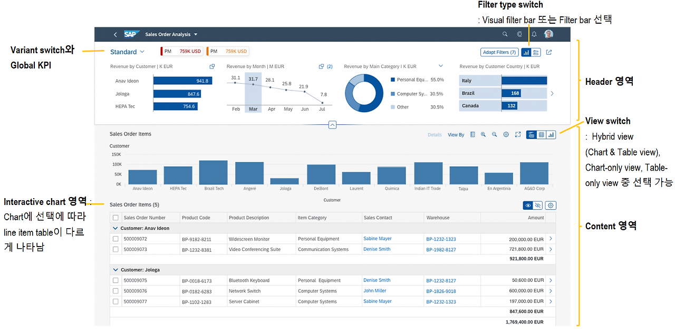The image size is (675, 333).
Task: Zoom in on the Sales Order chart
Action: coord(483,135)
